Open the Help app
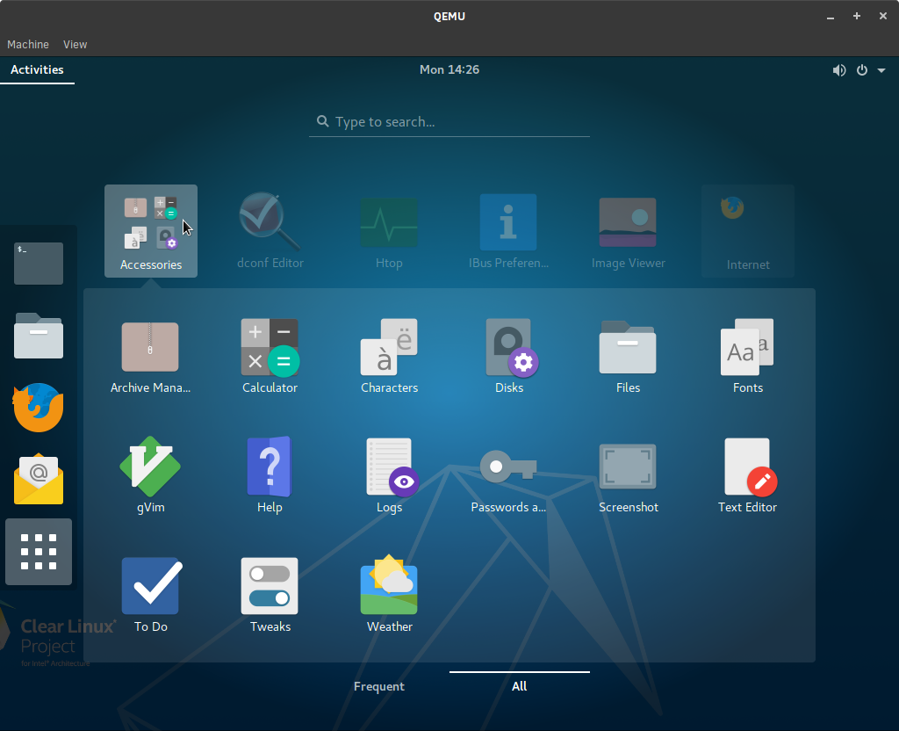This screenshot has width=899, height=731. 270,475
